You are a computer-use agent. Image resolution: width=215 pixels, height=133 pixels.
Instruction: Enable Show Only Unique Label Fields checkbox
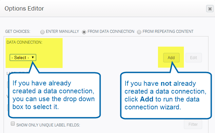pyautogui.click(x=13, y=123)
